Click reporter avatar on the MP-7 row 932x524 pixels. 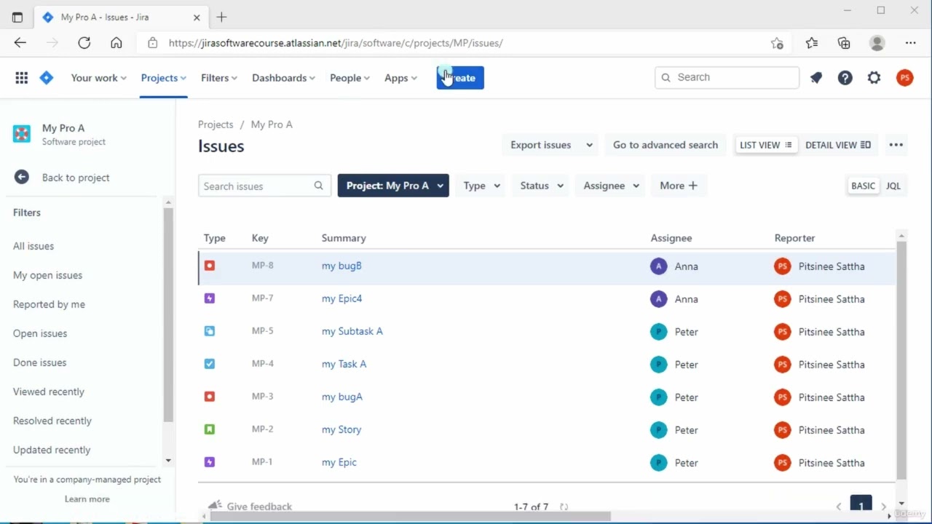(x=783, y=299)
